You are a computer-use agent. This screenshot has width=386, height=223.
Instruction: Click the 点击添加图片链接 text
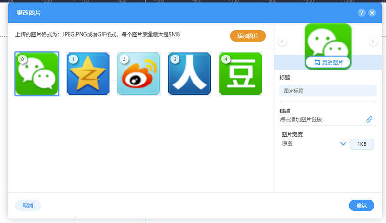tap(301, 119)
